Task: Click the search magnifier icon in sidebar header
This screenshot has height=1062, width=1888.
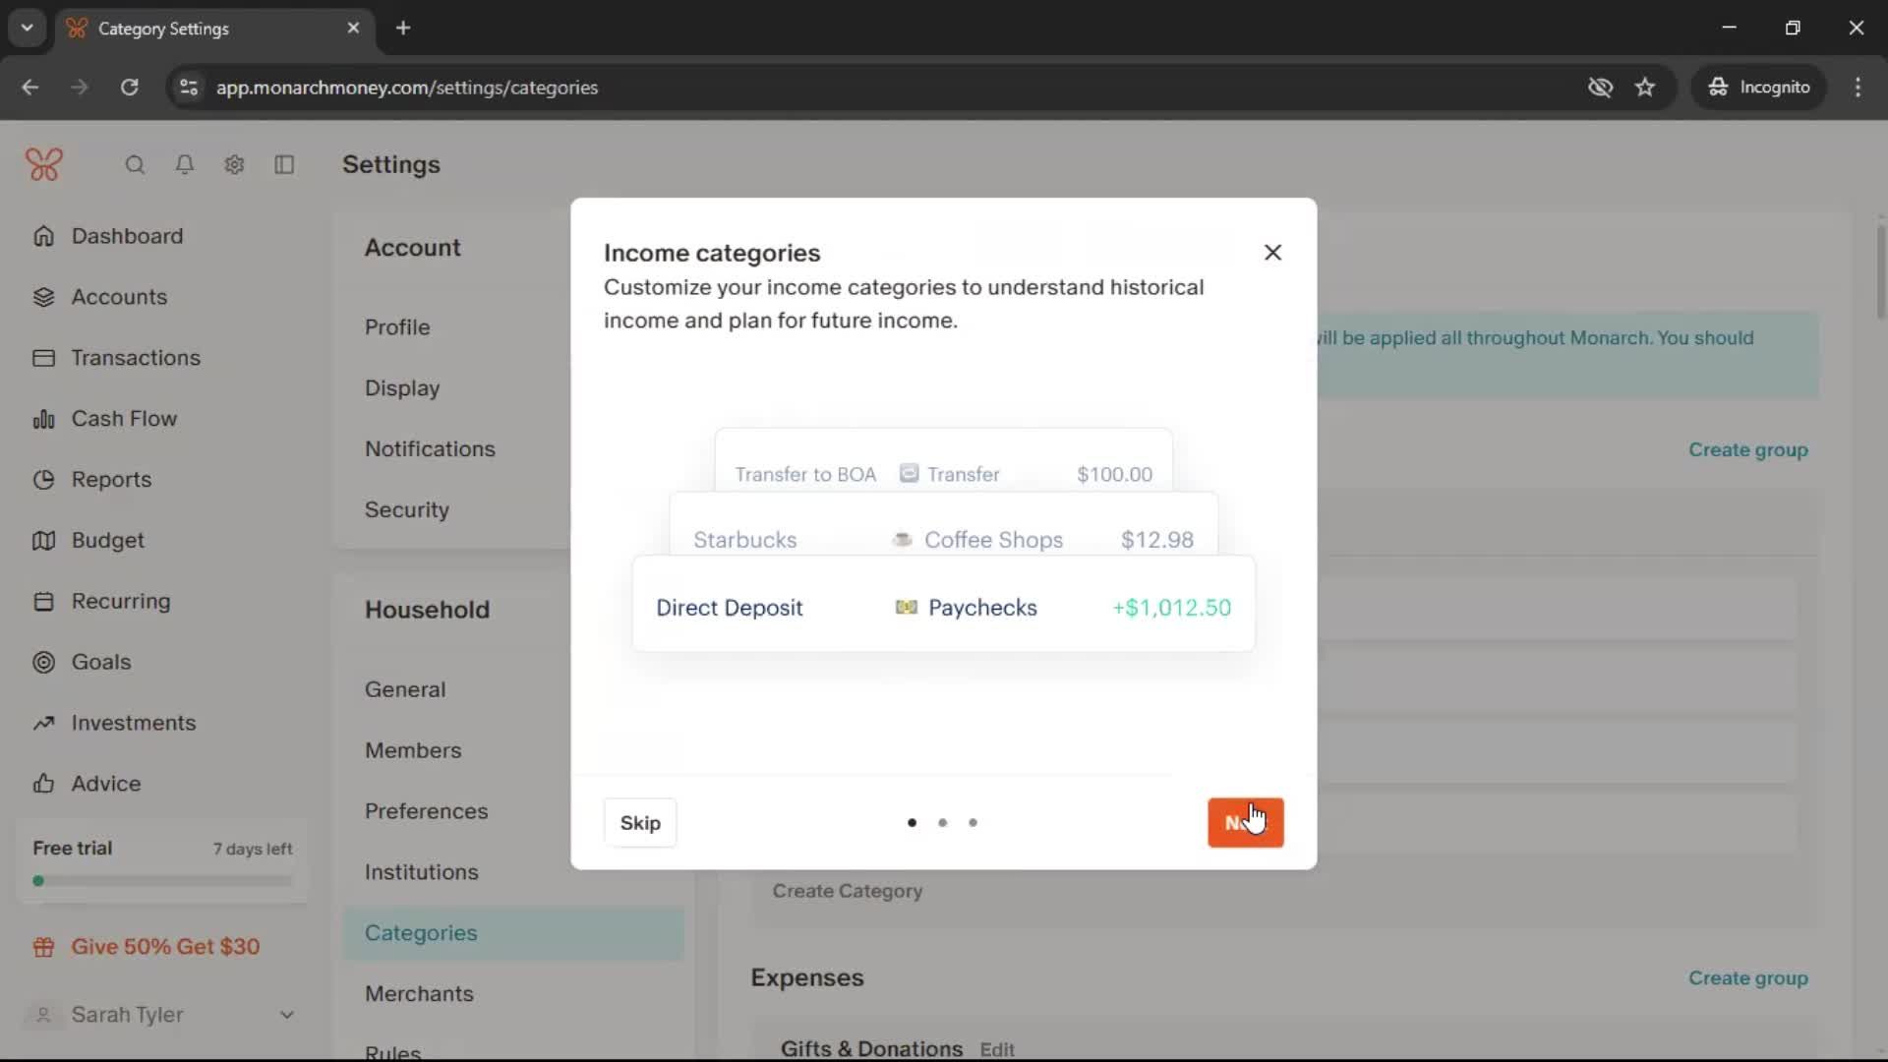Action: 135,165
